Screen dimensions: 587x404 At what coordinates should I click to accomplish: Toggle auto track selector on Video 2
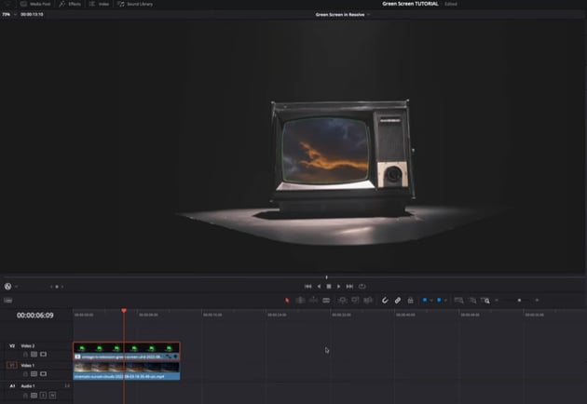pyautogui.click(x=34, y=355)
